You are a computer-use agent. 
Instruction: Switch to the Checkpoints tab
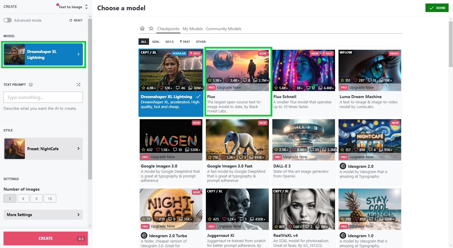[x=168, y=29]
